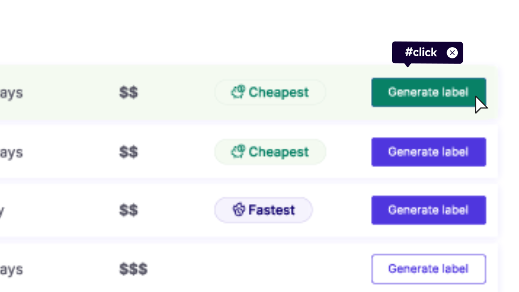519x292 pixels.
Task: Click delivery days text in second row
Action: pyautogui.click(x=11, y=152)
